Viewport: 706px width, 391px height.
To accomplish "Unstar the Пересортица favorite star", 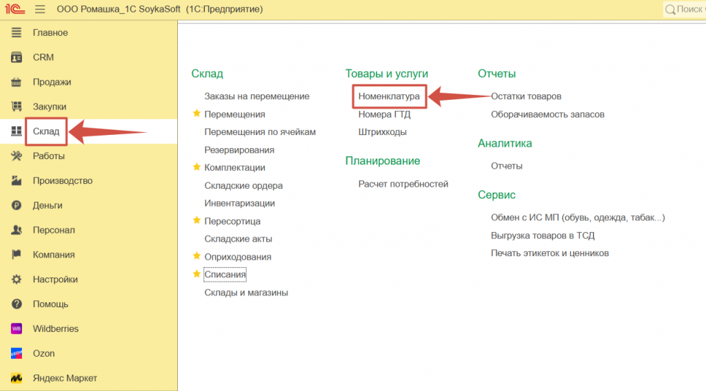I will [x=196, y=221].
